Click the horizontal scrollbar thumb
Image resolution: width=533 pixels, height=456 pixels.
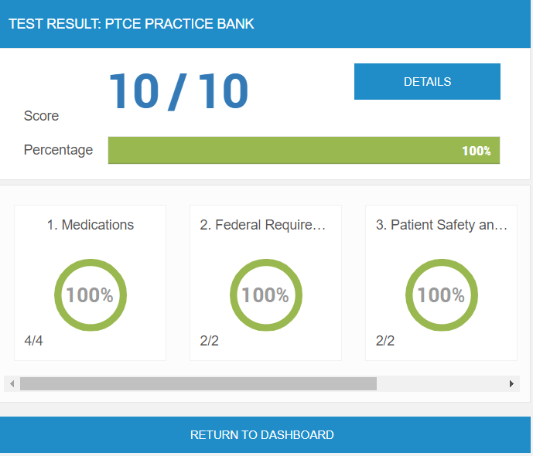[198, 383]
